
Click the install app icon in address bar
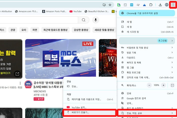click(104, 5)
